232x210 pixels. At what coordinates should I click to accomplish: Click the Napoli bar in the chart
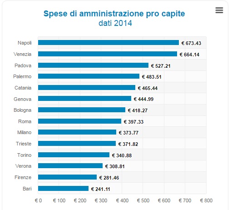109,43
